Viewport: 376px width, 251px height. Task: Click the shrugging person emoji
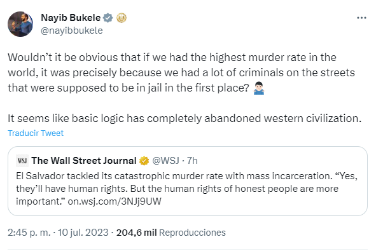click(x=259, y=88)
